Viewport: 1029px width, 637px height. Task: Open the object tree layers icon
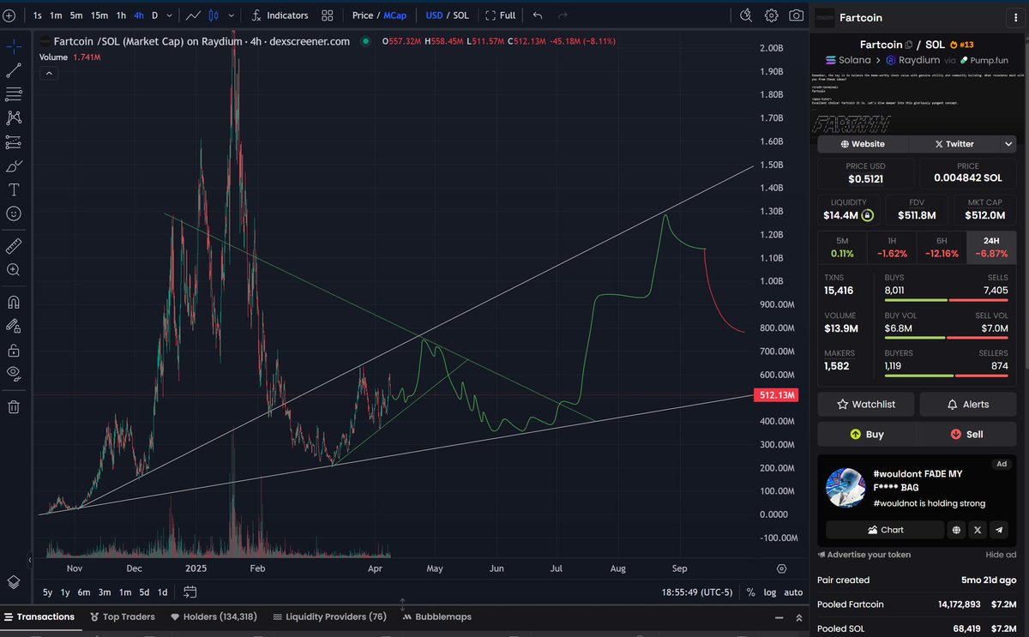14,582
